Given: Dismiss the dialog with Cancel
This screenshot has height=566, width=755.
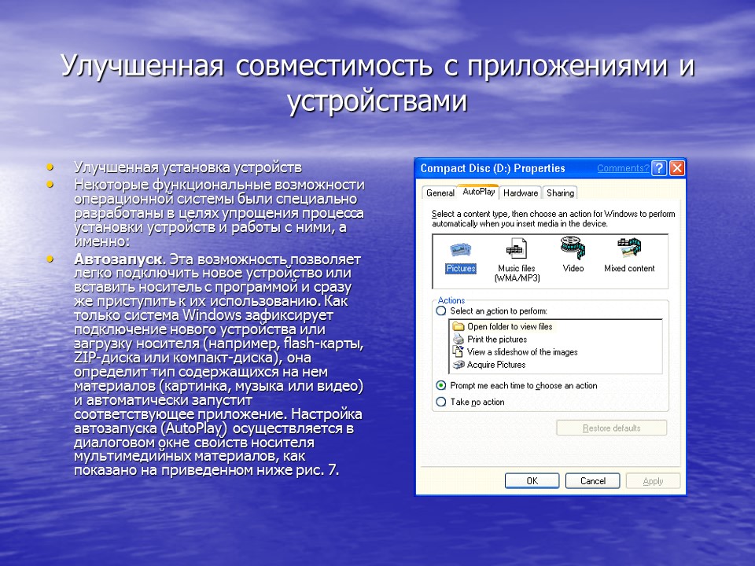Looking at the screenshot, I should (x=592, y=480).
